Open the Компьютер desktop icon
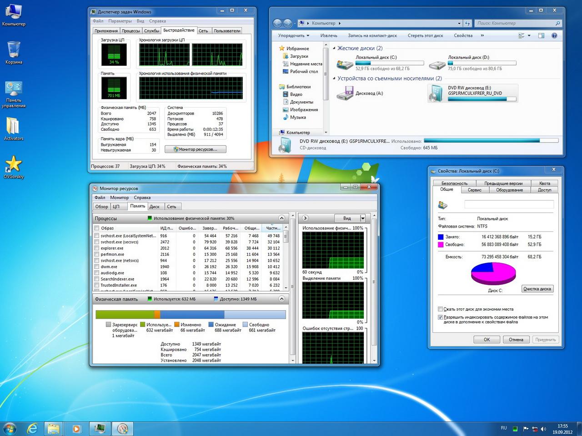The height and width of the screenshot is (436, 582). [x=14, y=15]
